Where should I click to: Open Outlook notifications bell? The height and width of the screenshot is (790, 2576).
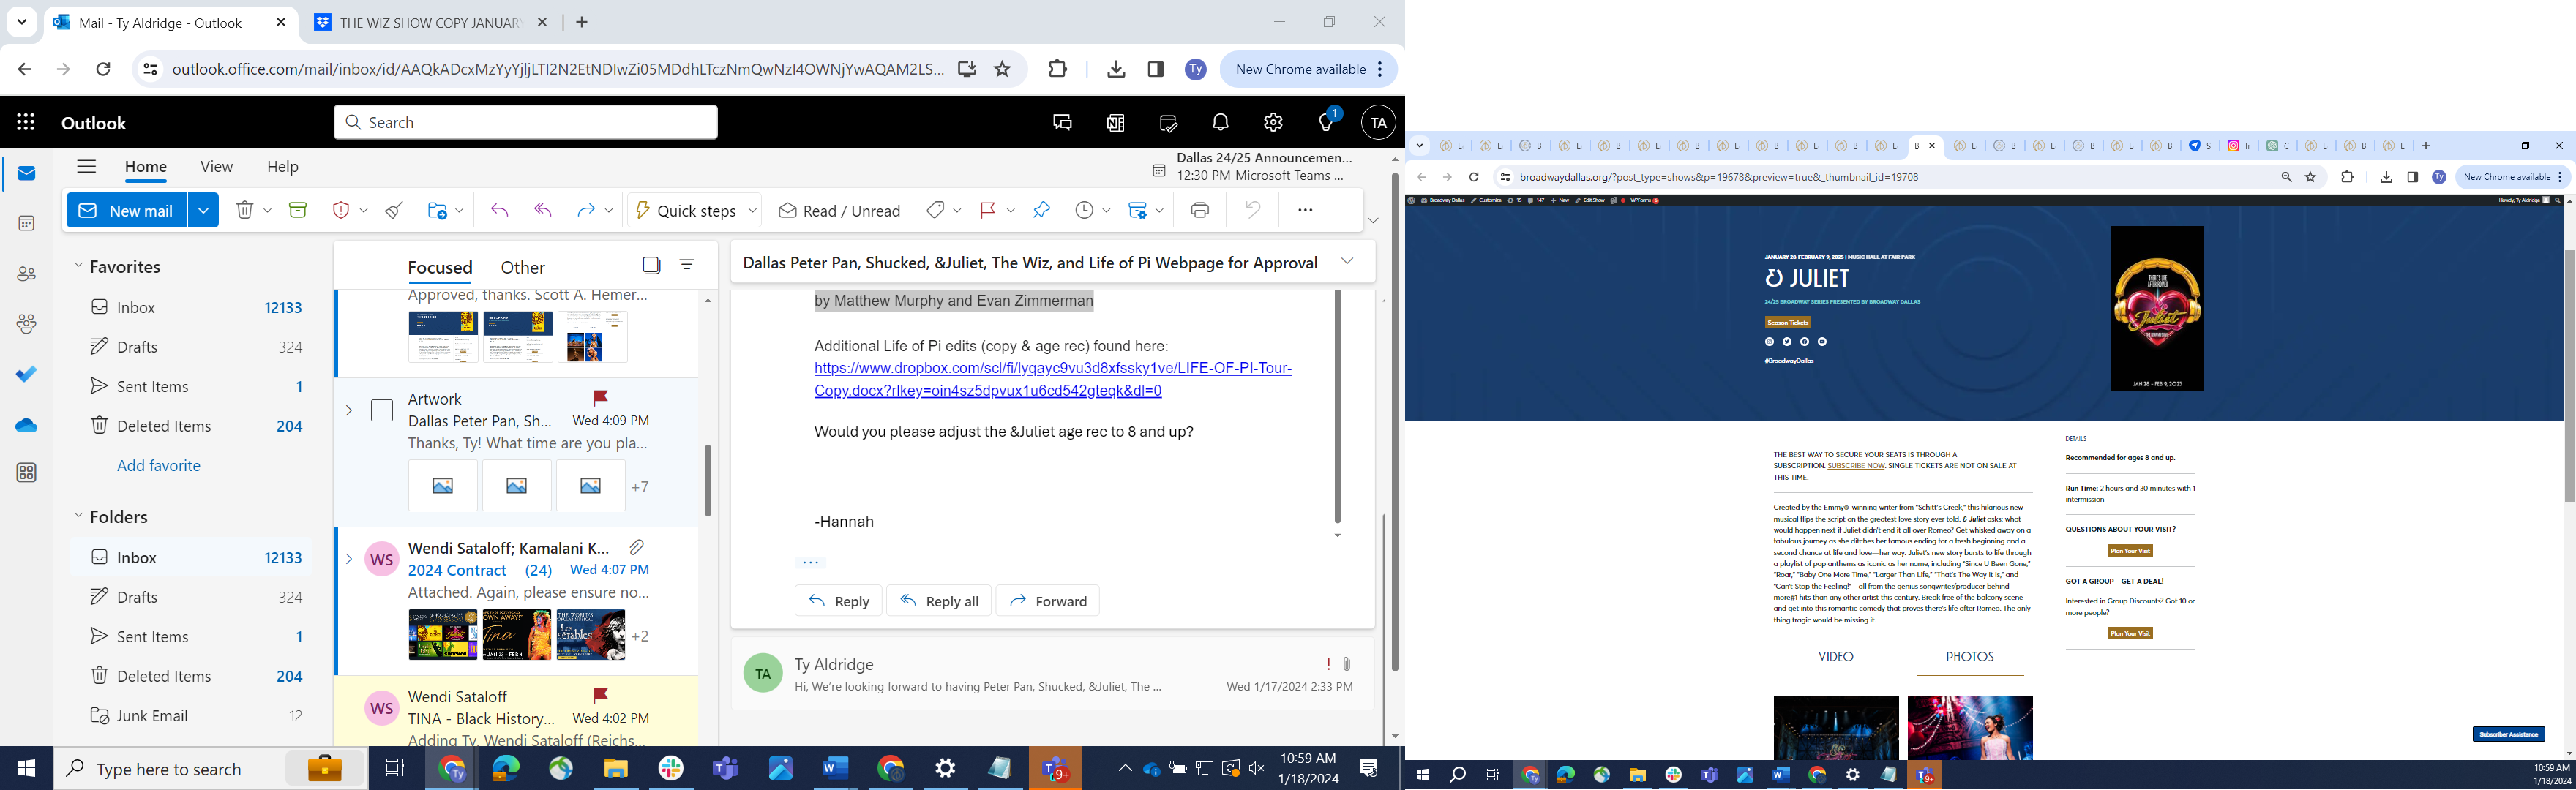tap(1221, 123)
